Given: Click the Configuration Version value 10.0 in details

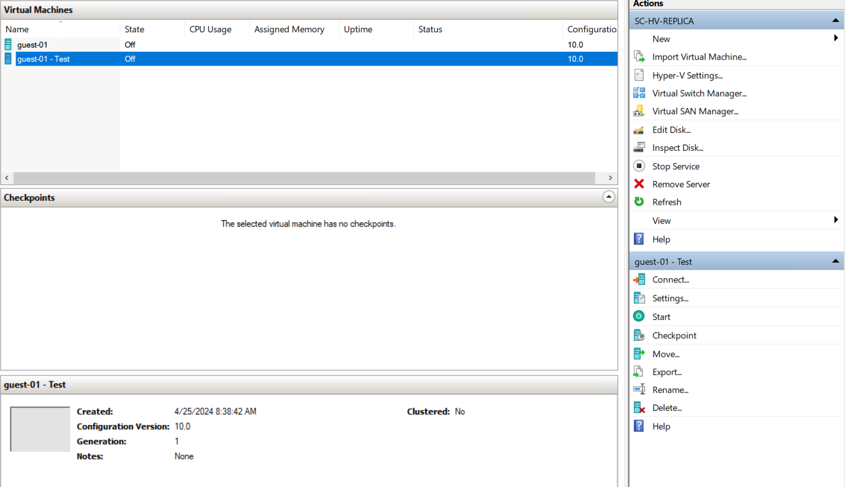Looking at the screenshot, I should point(182,426).
